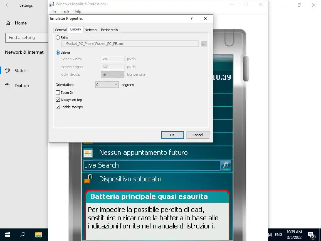
Task: Select the Skin radio button
Action: [58, 38]
